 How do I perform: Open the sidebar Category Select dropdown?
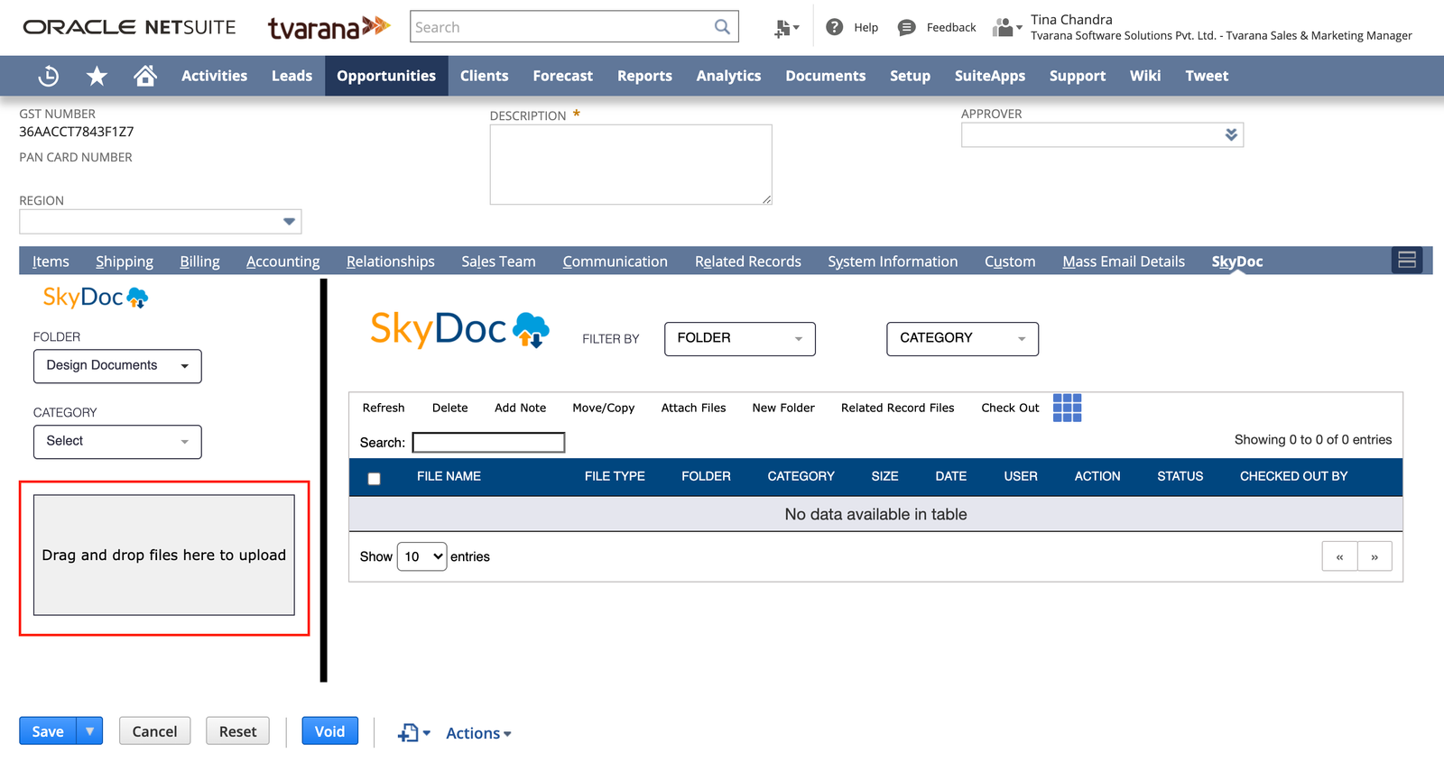(x=117, y=442)
